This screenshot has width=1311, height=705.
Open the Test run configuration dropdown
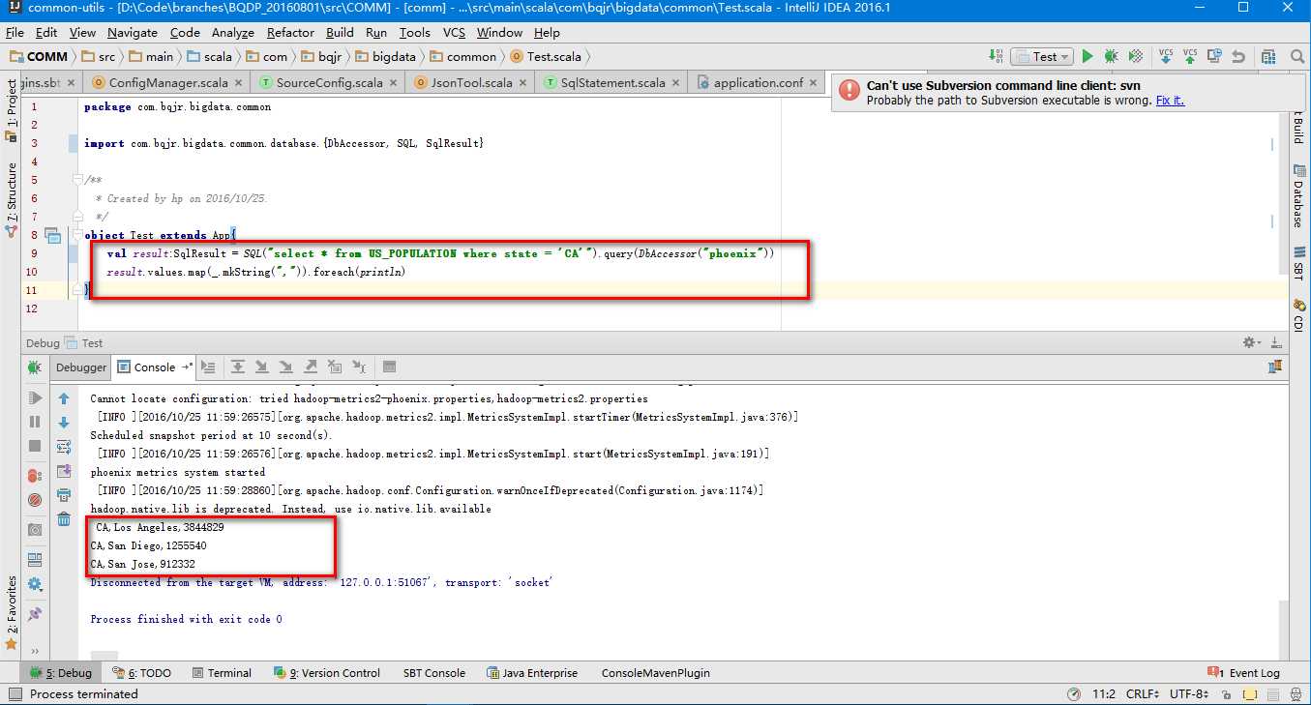[x=1041, y=57]
